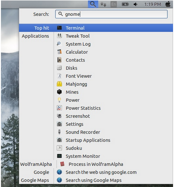Click the System Monitor icon

(60, 156)
